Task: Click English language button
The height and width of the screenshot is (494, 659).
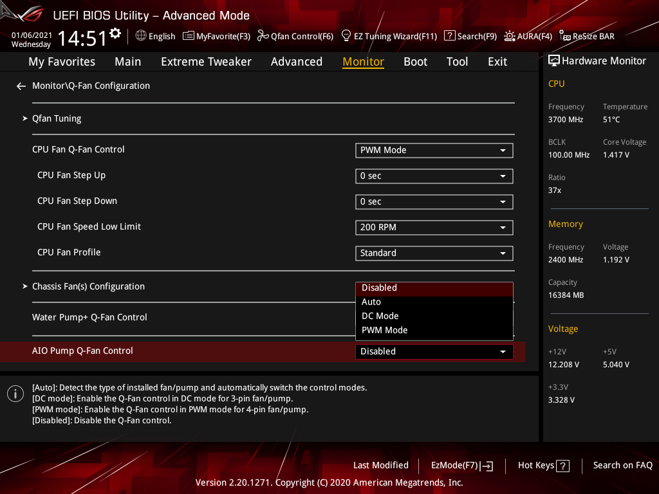Action: [155, 36]
